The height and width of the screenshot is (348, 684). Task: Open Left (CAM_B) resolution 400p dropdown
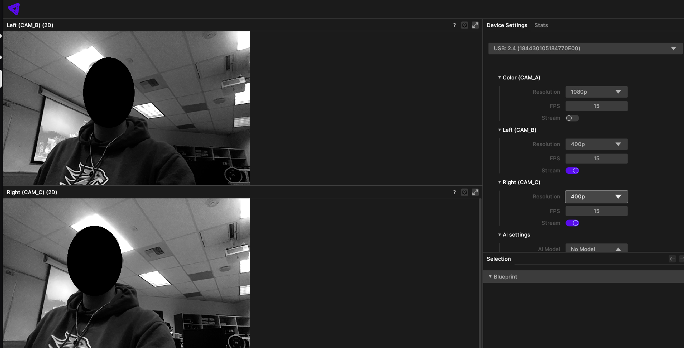coord(596,144)
